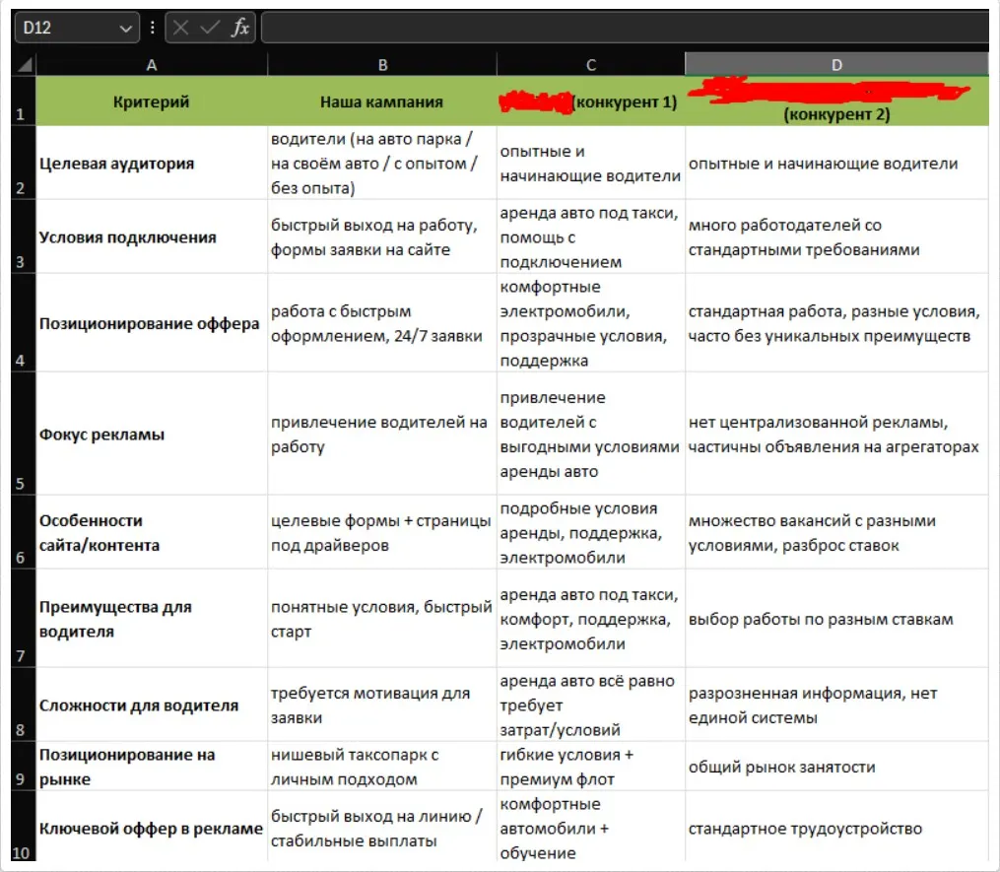Select column D header

pyautogui.click(x=836, y=65)
